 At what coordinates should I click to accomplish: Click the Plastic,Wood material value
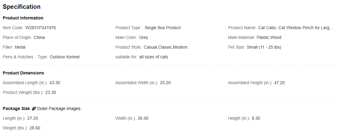269,37
